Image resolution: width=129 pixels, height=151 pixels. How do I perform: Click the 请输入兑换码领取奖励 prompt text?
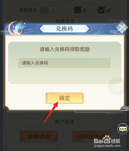coord(64,49)
